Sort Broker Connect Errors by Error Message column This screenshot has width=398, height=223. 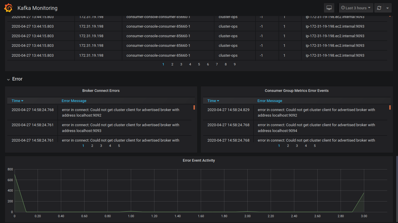coord(74,101)
